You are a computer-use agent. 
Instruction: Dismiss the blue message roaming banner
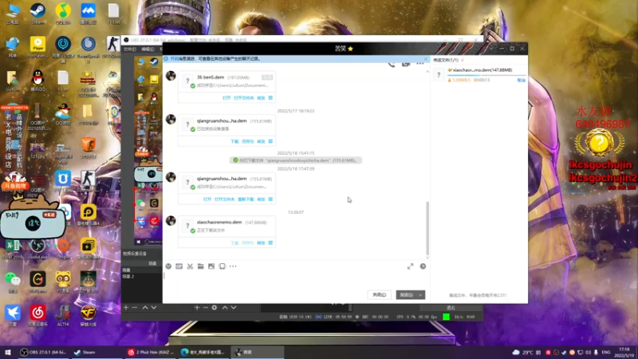tap(426, 58)
